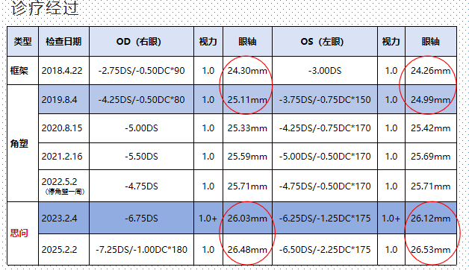Select the 2022.5.2 (停角塑一周) date cell
Screen dimensions: 469x270
coord(63,186)
